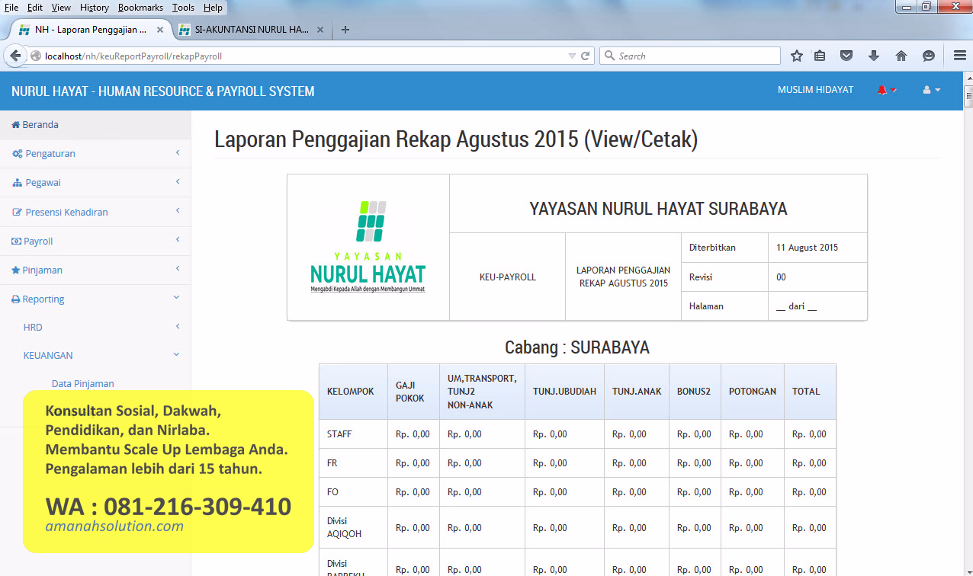973x576 pixels.
Task: Close the SI-AKUNTANSI NURUL HAYAT tab
Action: coord(320,30)
